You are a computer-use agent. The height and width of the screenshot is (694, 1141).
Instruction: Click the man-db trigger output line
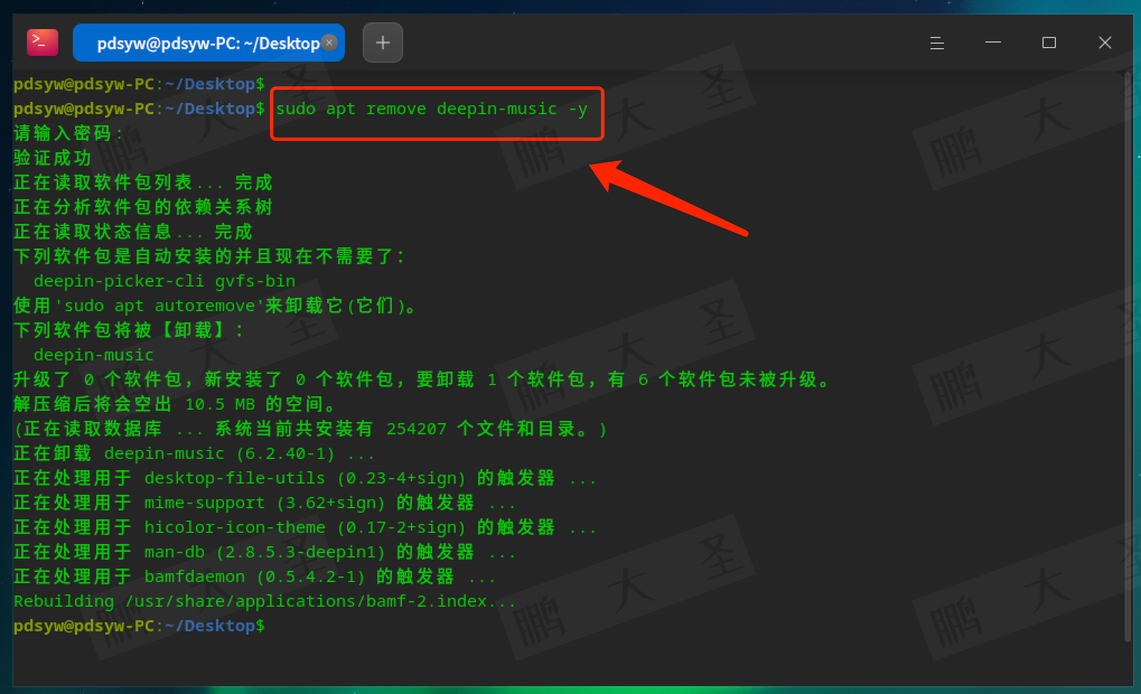coord(263,552)
